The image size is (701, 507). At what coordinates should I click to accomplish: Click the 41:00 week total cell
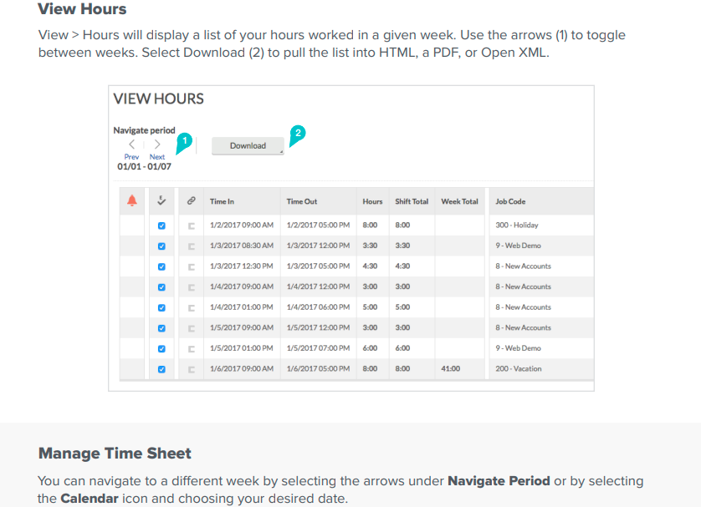click(450, 369)
